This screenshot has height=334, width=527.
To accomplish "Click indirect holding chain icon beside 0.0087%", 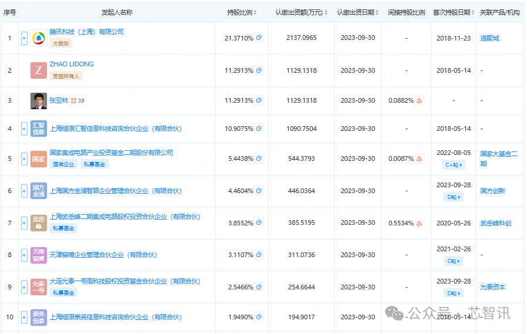I will click(419, 158).
